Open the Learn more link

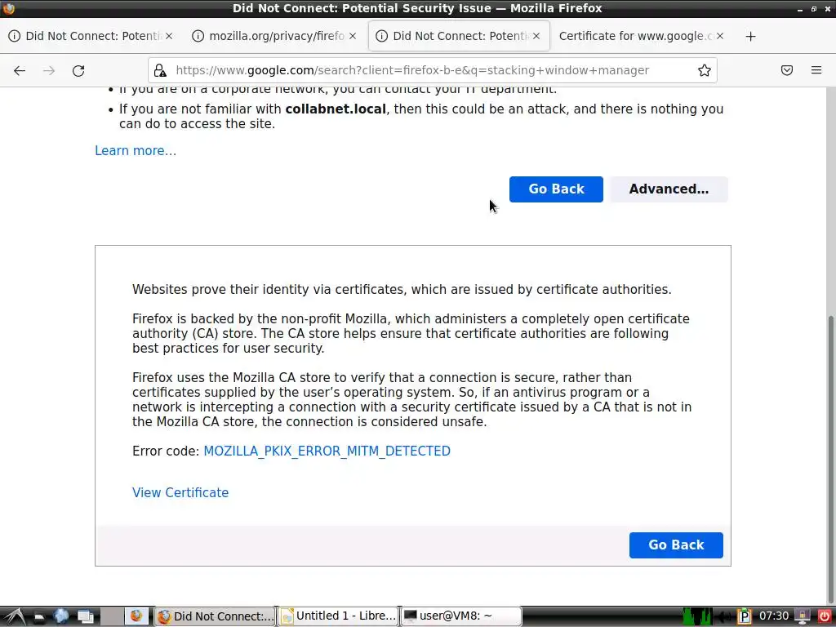[x=136, y=151]
